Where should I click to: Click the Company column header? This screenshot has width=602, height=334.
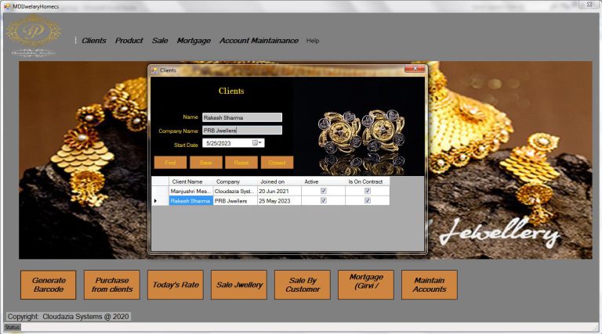[x=235, y=181]
